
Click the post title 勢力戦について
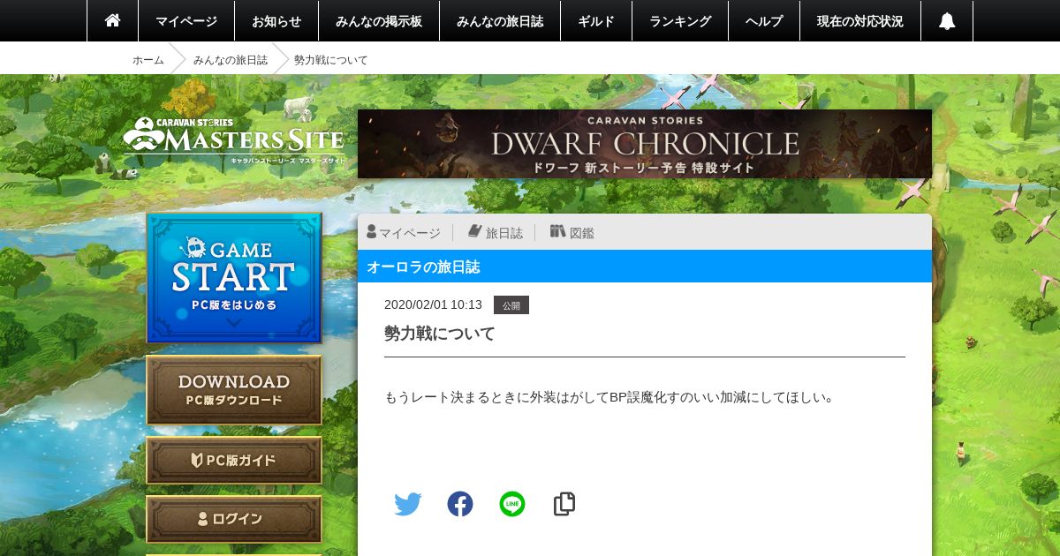point(440,334)
